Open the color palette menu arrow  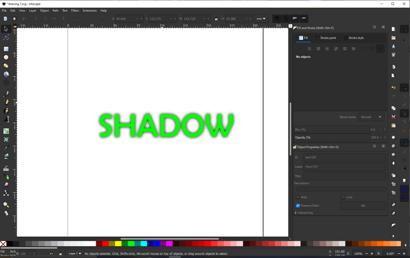(x=405, y=245)
